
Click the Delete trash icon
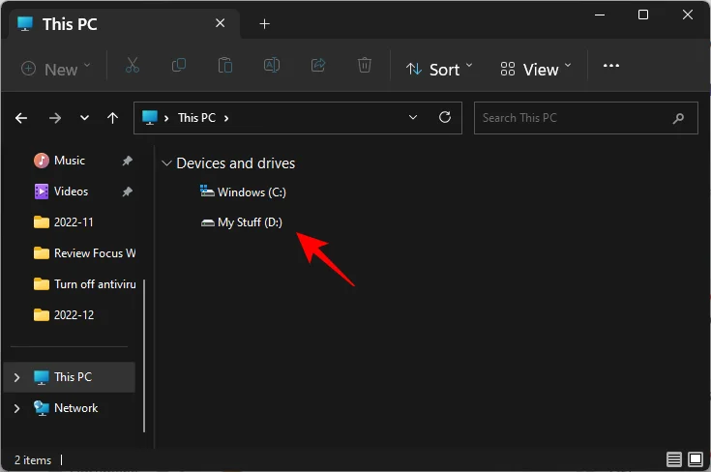coord(364,66)
